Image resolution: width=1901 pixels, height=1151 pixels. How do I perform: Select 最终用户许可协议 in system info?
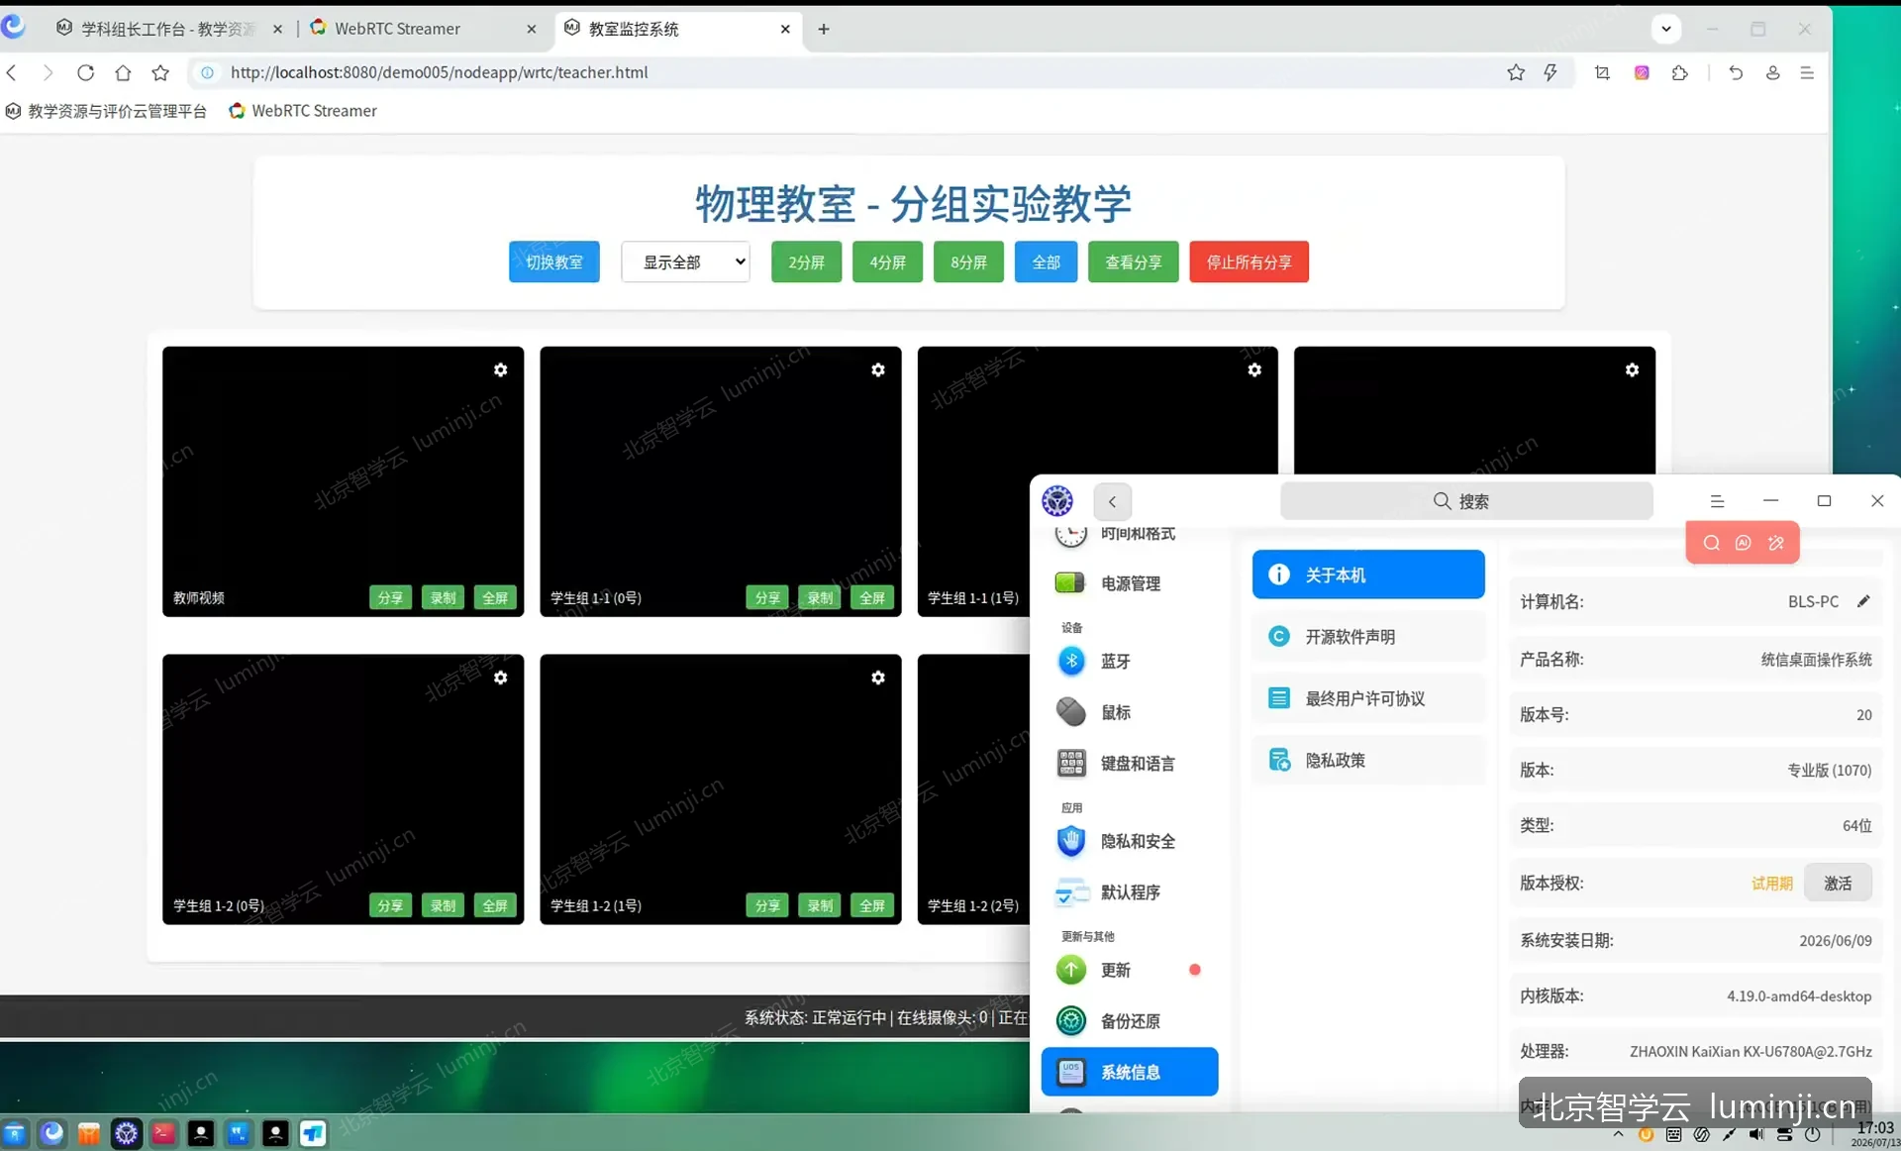[1368, 698]
